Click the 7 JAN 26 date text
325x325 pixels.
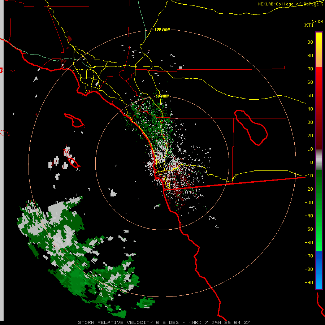(x=218, y=322)
